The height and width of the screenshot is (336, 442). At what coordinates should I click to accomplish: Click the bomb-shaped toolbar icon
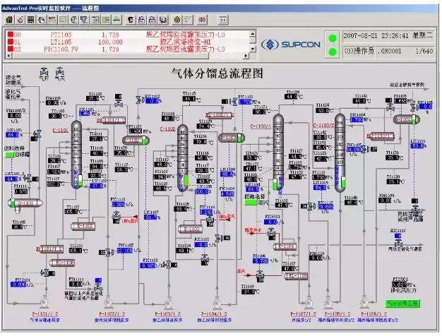pyautogui.click(x=20, y=20)
